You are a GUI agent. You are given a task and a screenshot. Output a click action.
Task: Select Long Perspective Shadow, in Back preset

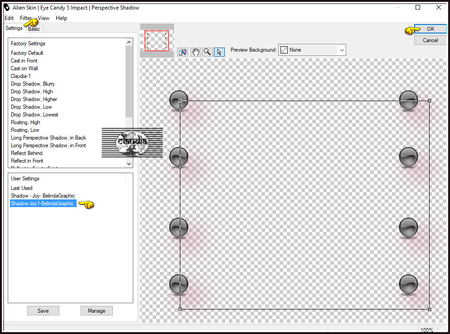(x=48, y=138)
